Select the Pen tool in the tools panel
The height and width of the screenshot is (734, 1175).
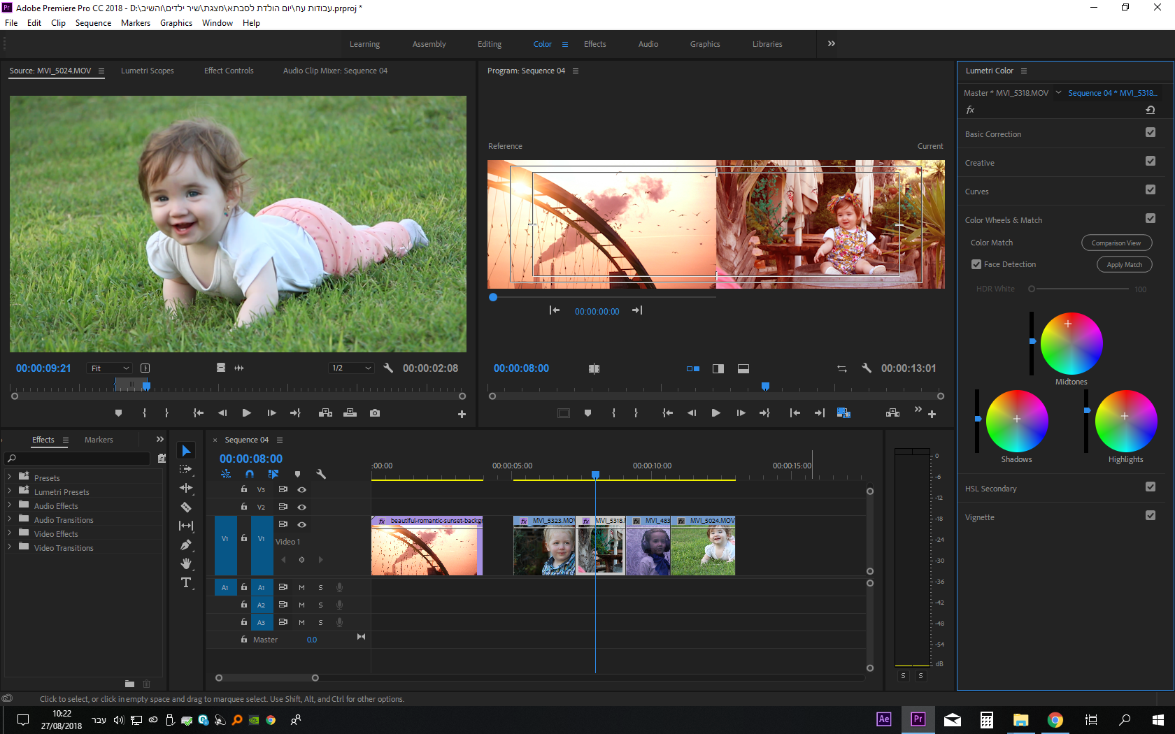tap(186, 545)
